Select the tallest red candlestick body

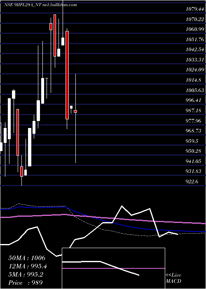click(67, 75)
